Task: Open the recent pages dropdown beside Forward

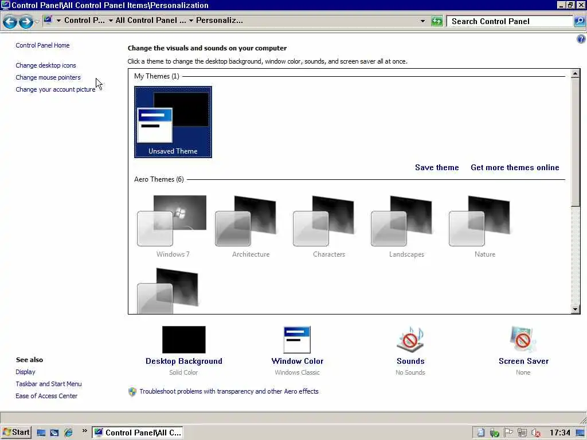Action: tap(37, 22)
